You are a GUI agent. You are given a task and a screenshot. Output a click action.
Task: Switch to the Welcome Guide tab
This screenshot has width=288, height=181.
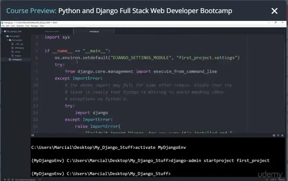(52, 31)
